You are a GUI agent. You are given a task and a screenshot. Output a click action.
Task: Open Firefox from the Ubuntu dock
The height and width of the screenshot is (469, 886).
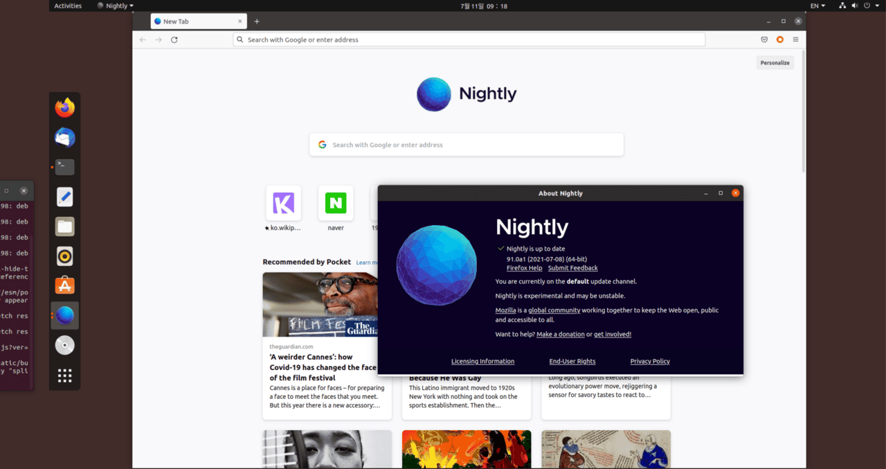pyautogui.click(x=65, y=108)
